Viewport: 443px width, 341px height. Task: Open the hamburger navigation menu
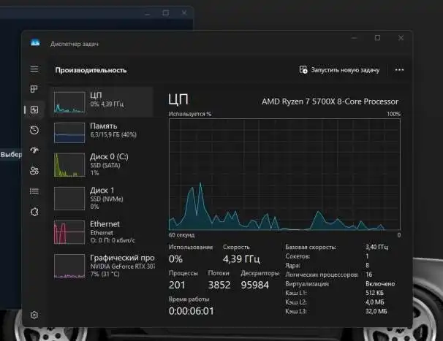34,69
